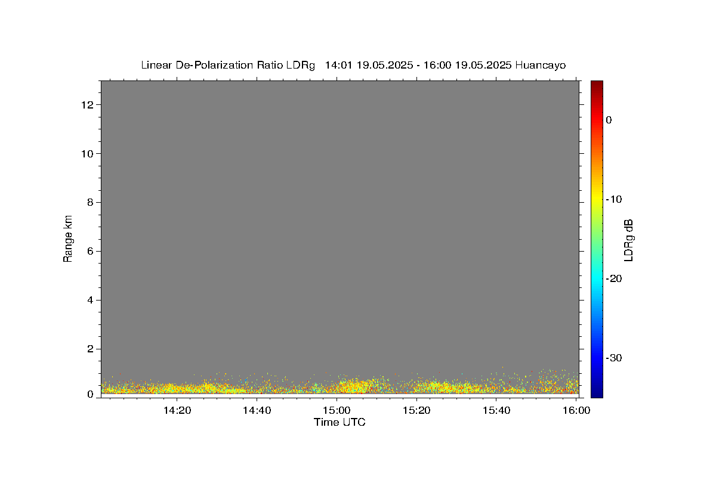This screenshot has width=716, height=477.
Task: Click the 16:00 time tick label
Action: (x=576, y=410)
